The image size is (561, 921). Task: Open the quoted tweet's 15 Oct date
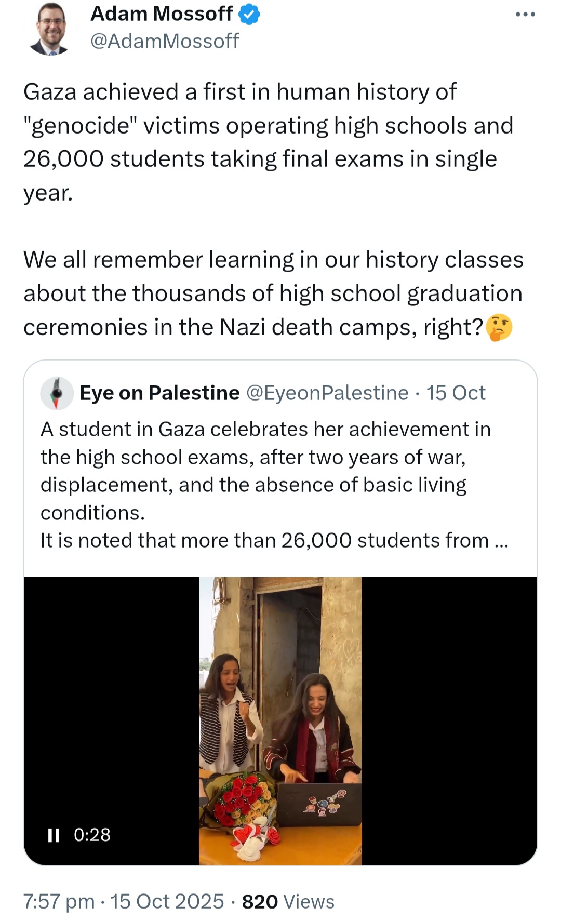[456, 393]
